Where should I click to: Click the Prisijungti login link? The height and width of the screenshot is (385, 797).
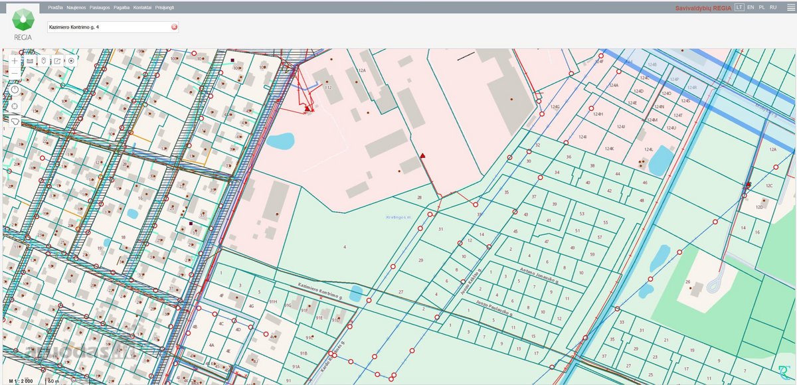click(x=164, y=7)
